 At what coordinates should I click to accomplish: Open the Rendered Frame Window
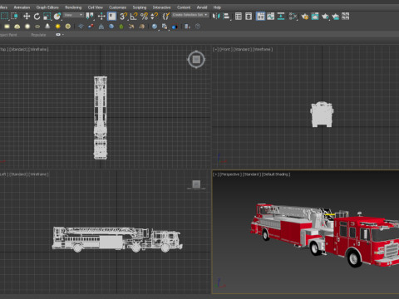click(315, 17)
